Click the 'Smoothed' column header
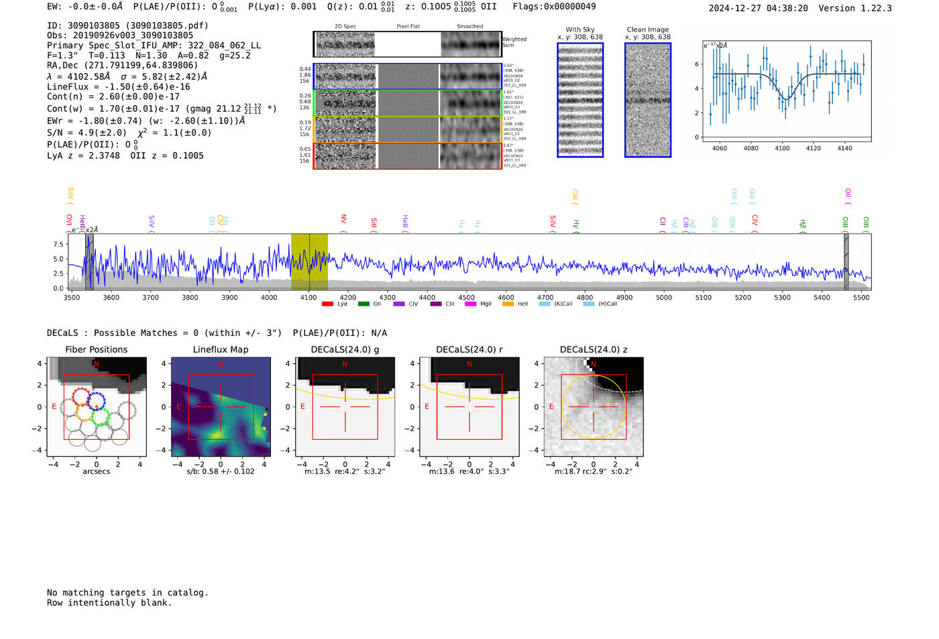Screen dimensions: 939x639 (x=470, y=27)
